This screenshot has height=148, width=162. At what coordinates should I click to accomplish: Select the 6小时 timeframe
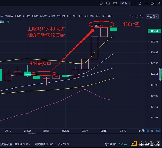52,16
